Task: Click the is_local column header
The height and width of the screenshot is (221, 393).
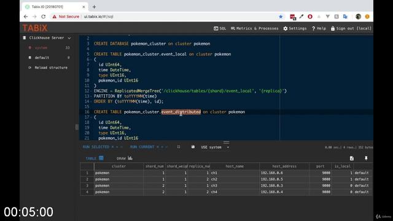Action: (343, 166)
